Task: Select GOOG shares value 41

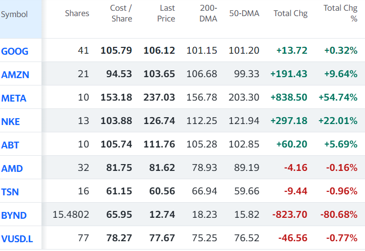Action: pos(83,51)
